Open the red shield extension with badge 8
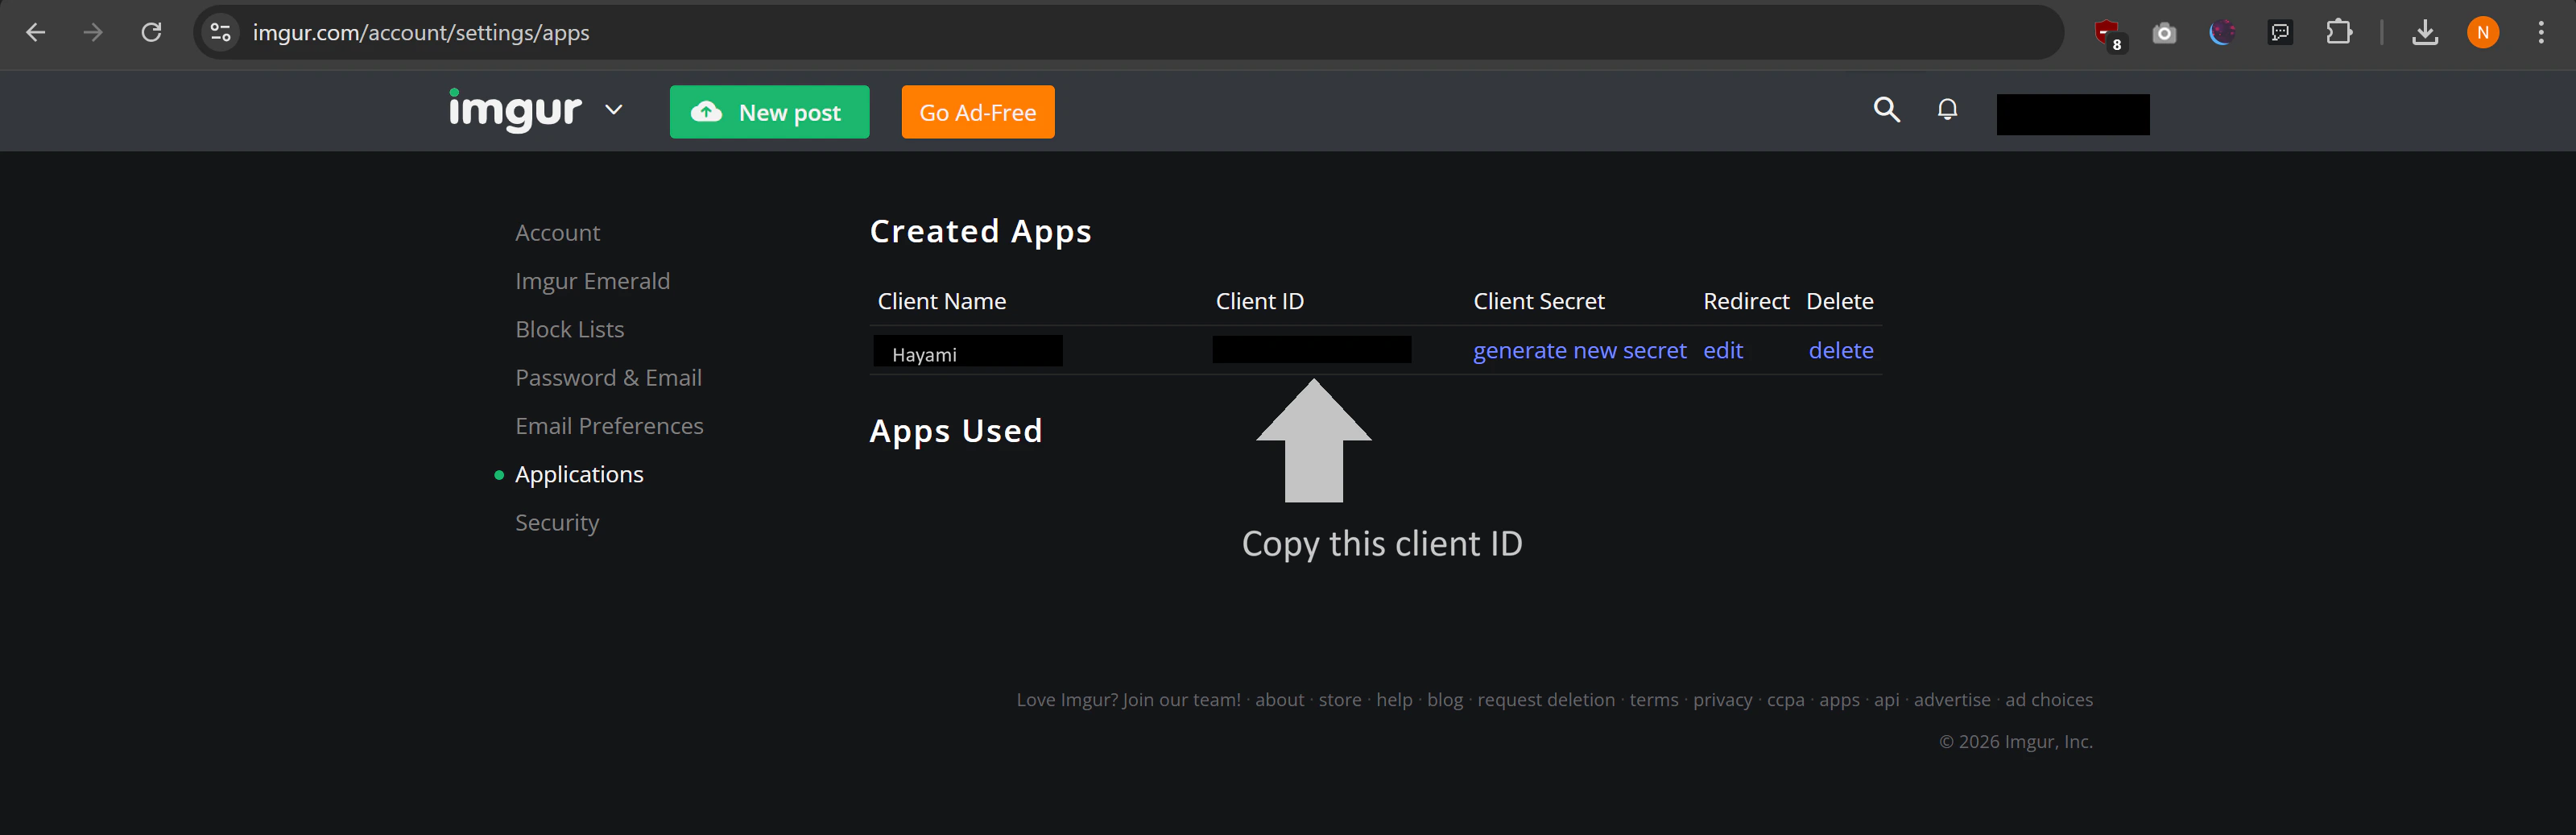 pyautogui.click(x=2108, y=35)
